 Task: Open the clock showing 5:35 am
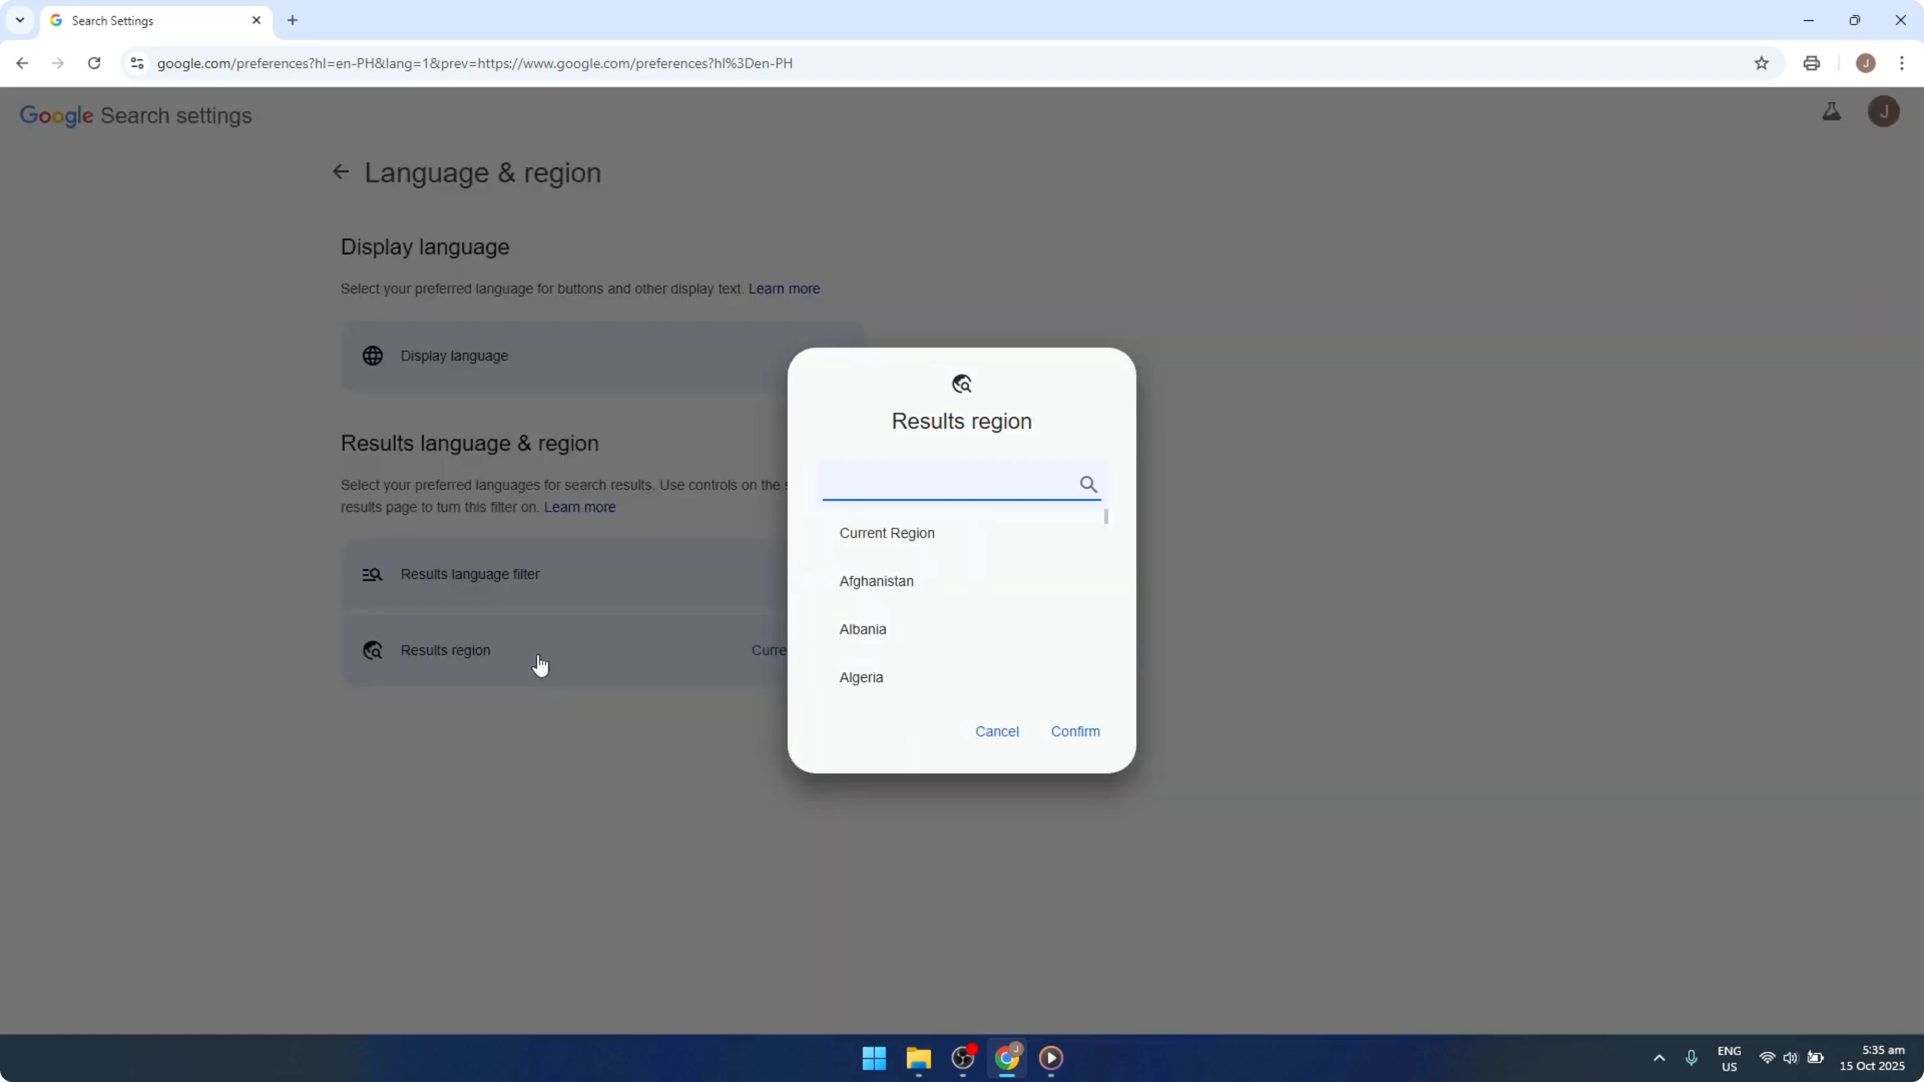coord(1872,1058)
